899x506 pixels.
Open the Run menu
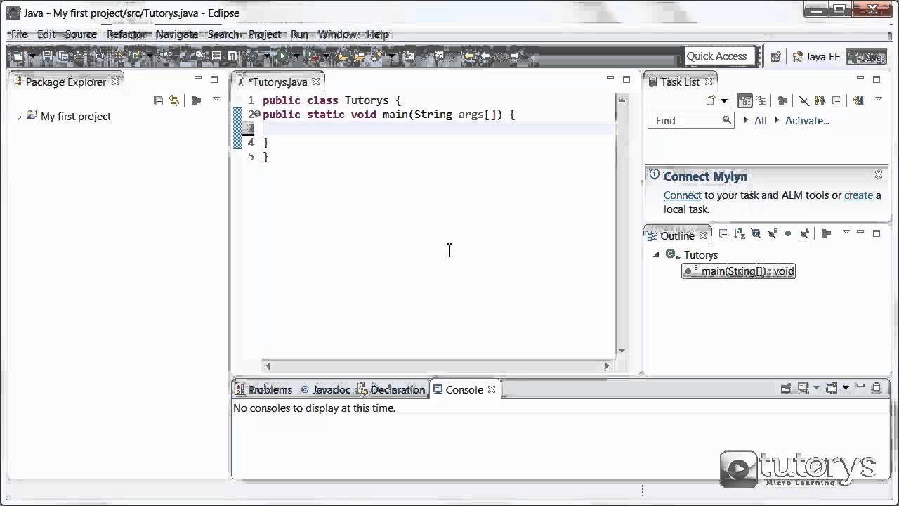pyautogui.click(x=299, y=34)
